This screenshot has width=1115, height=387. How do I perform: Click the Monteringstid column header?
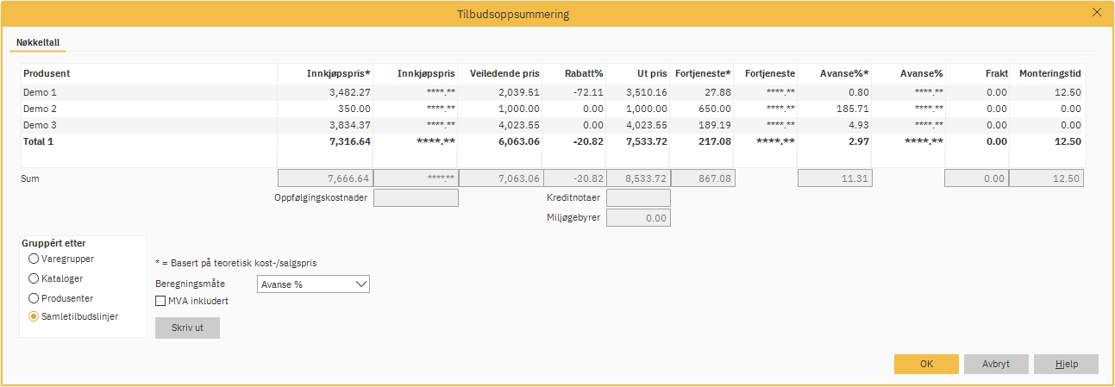click(x=1049, y=74)
